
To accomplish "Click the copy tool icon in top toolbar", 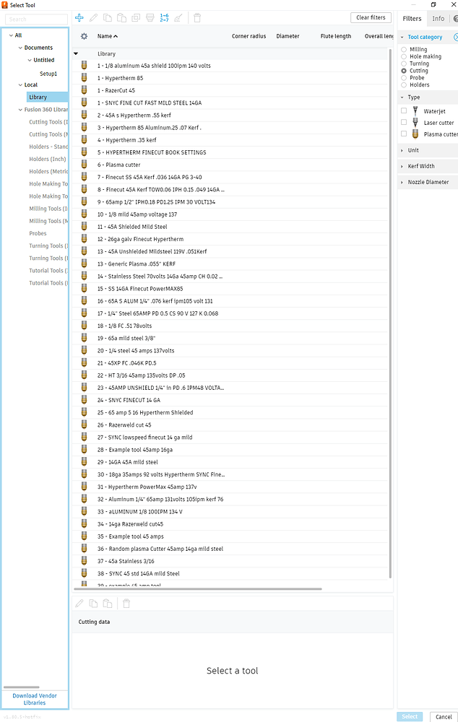I will (108, 17).
